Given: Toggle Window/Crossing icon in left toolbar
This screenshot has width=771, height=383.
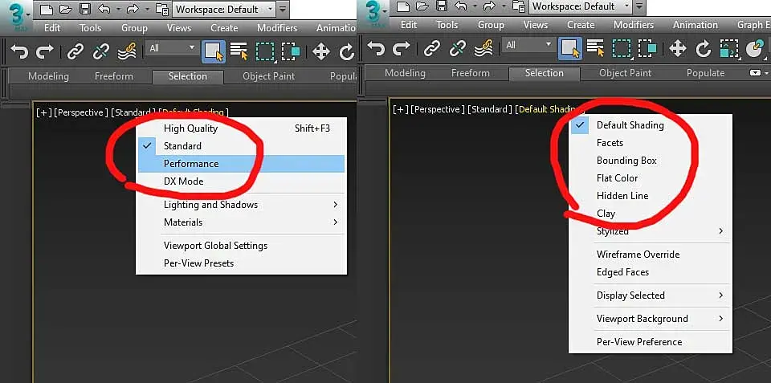Looking at the screenshot, I should pyautogui.click(x=291, y=51).
